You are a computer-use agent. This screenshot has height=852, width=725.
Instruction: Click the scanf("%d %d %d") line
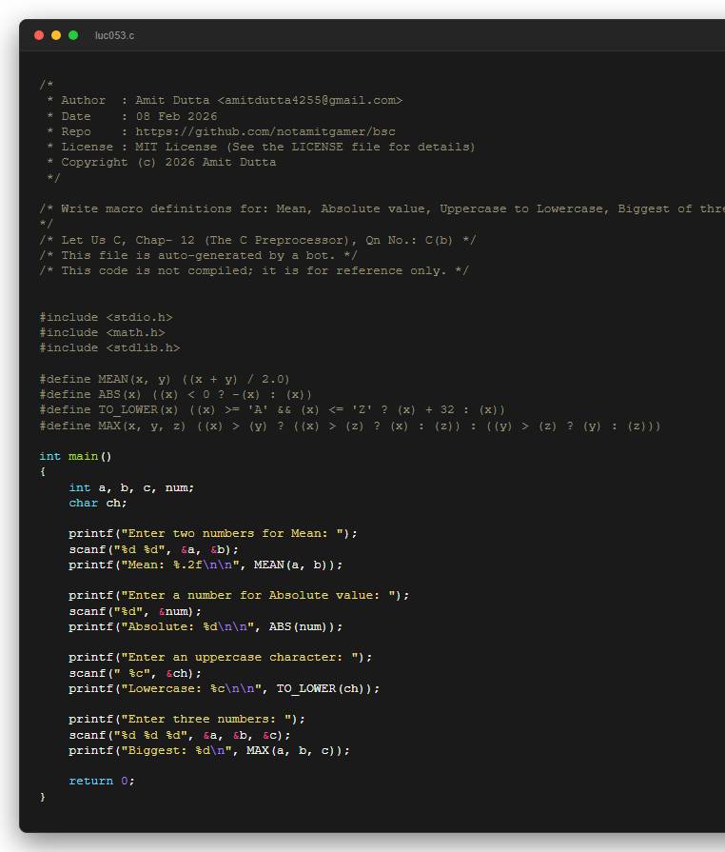pyautogui.click(x=180, y=736)
